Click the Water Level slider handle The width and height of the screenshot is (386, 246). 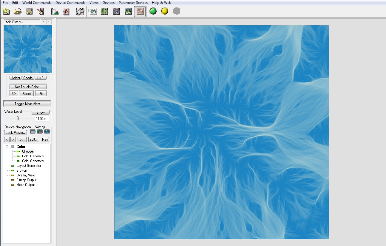tap(18, 118)
